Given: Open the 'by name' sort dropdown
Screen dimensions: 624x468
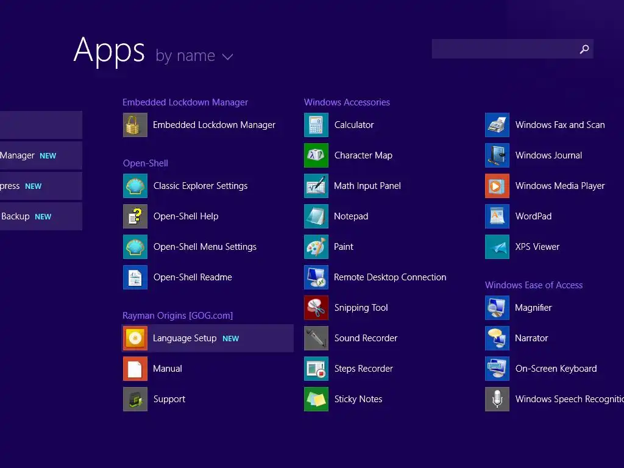Looking at the screenshot, I should [x=194, y=55].
